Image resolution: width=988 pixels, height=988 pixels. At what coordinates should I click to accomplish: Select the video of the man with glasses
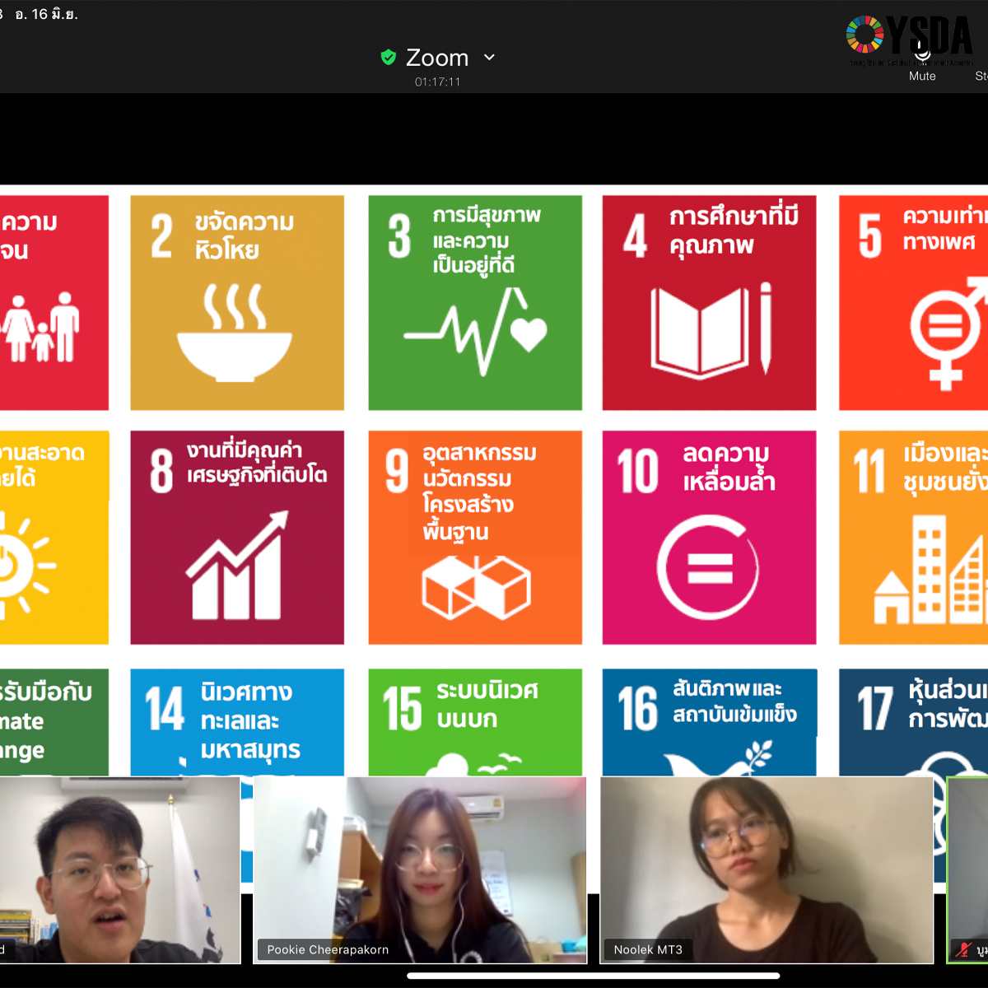tap(120, 870)
